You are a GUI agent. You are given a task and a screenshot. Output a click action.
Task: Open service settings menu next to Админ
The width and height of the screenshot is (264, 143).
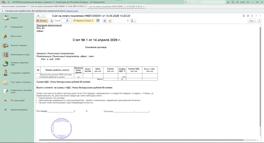pyautogui.click(x=248, y=2)
